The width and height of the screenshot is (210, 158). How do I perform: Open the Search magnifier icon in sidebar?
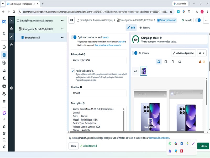(x=4, y=140)
